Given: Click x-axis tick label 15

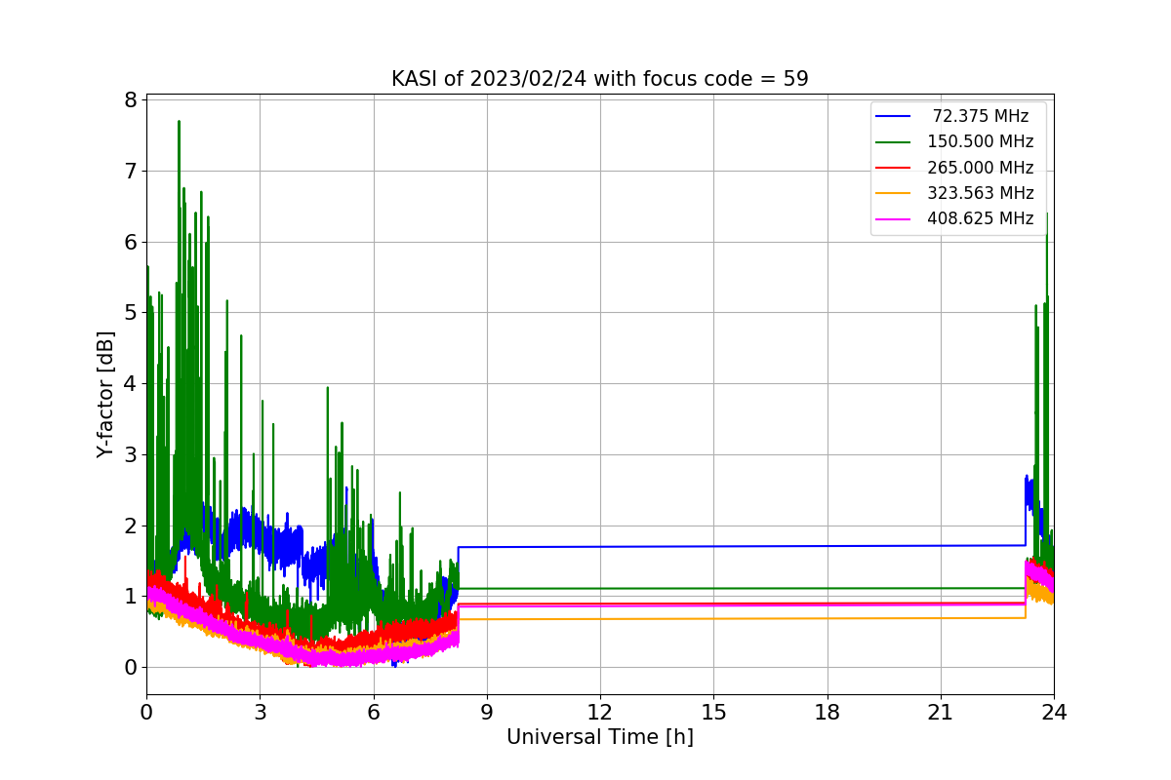Looking at the screenshot, I should (713, 712).
